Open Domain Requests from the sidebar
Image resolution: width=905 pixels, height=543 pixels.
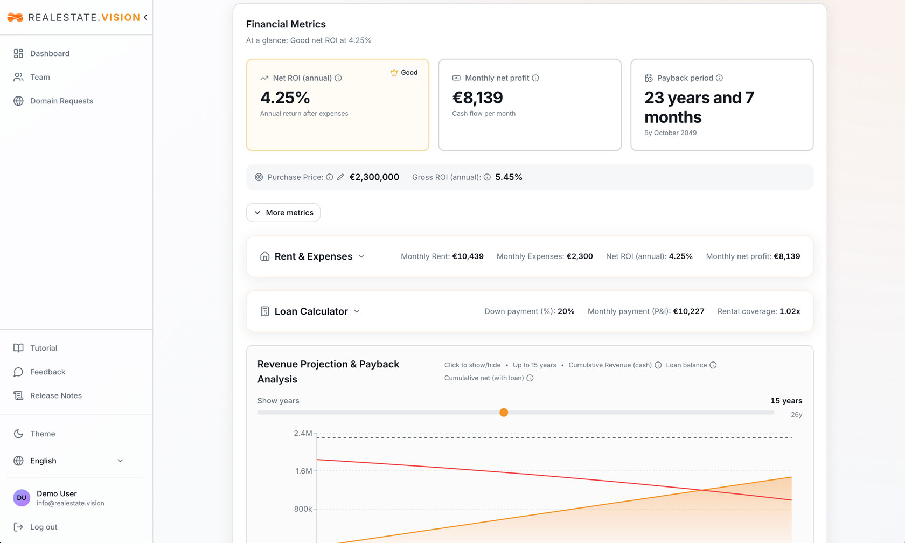tap(61, 101)
